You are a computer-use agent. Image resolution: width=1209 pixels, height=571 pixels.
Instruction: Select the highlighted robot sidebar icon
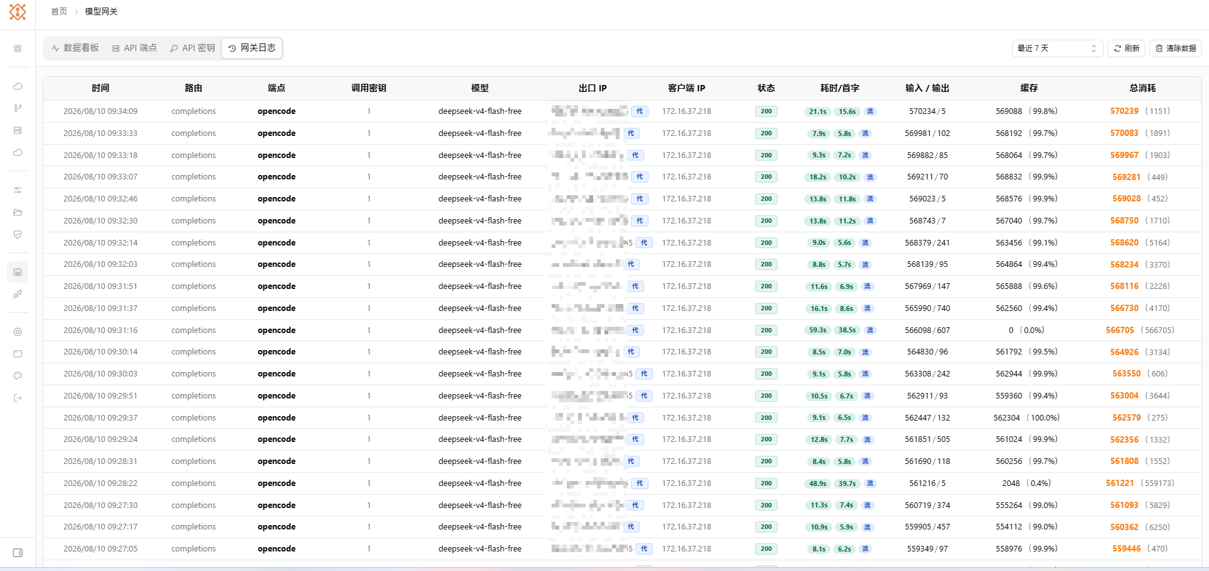click(18, 272)
